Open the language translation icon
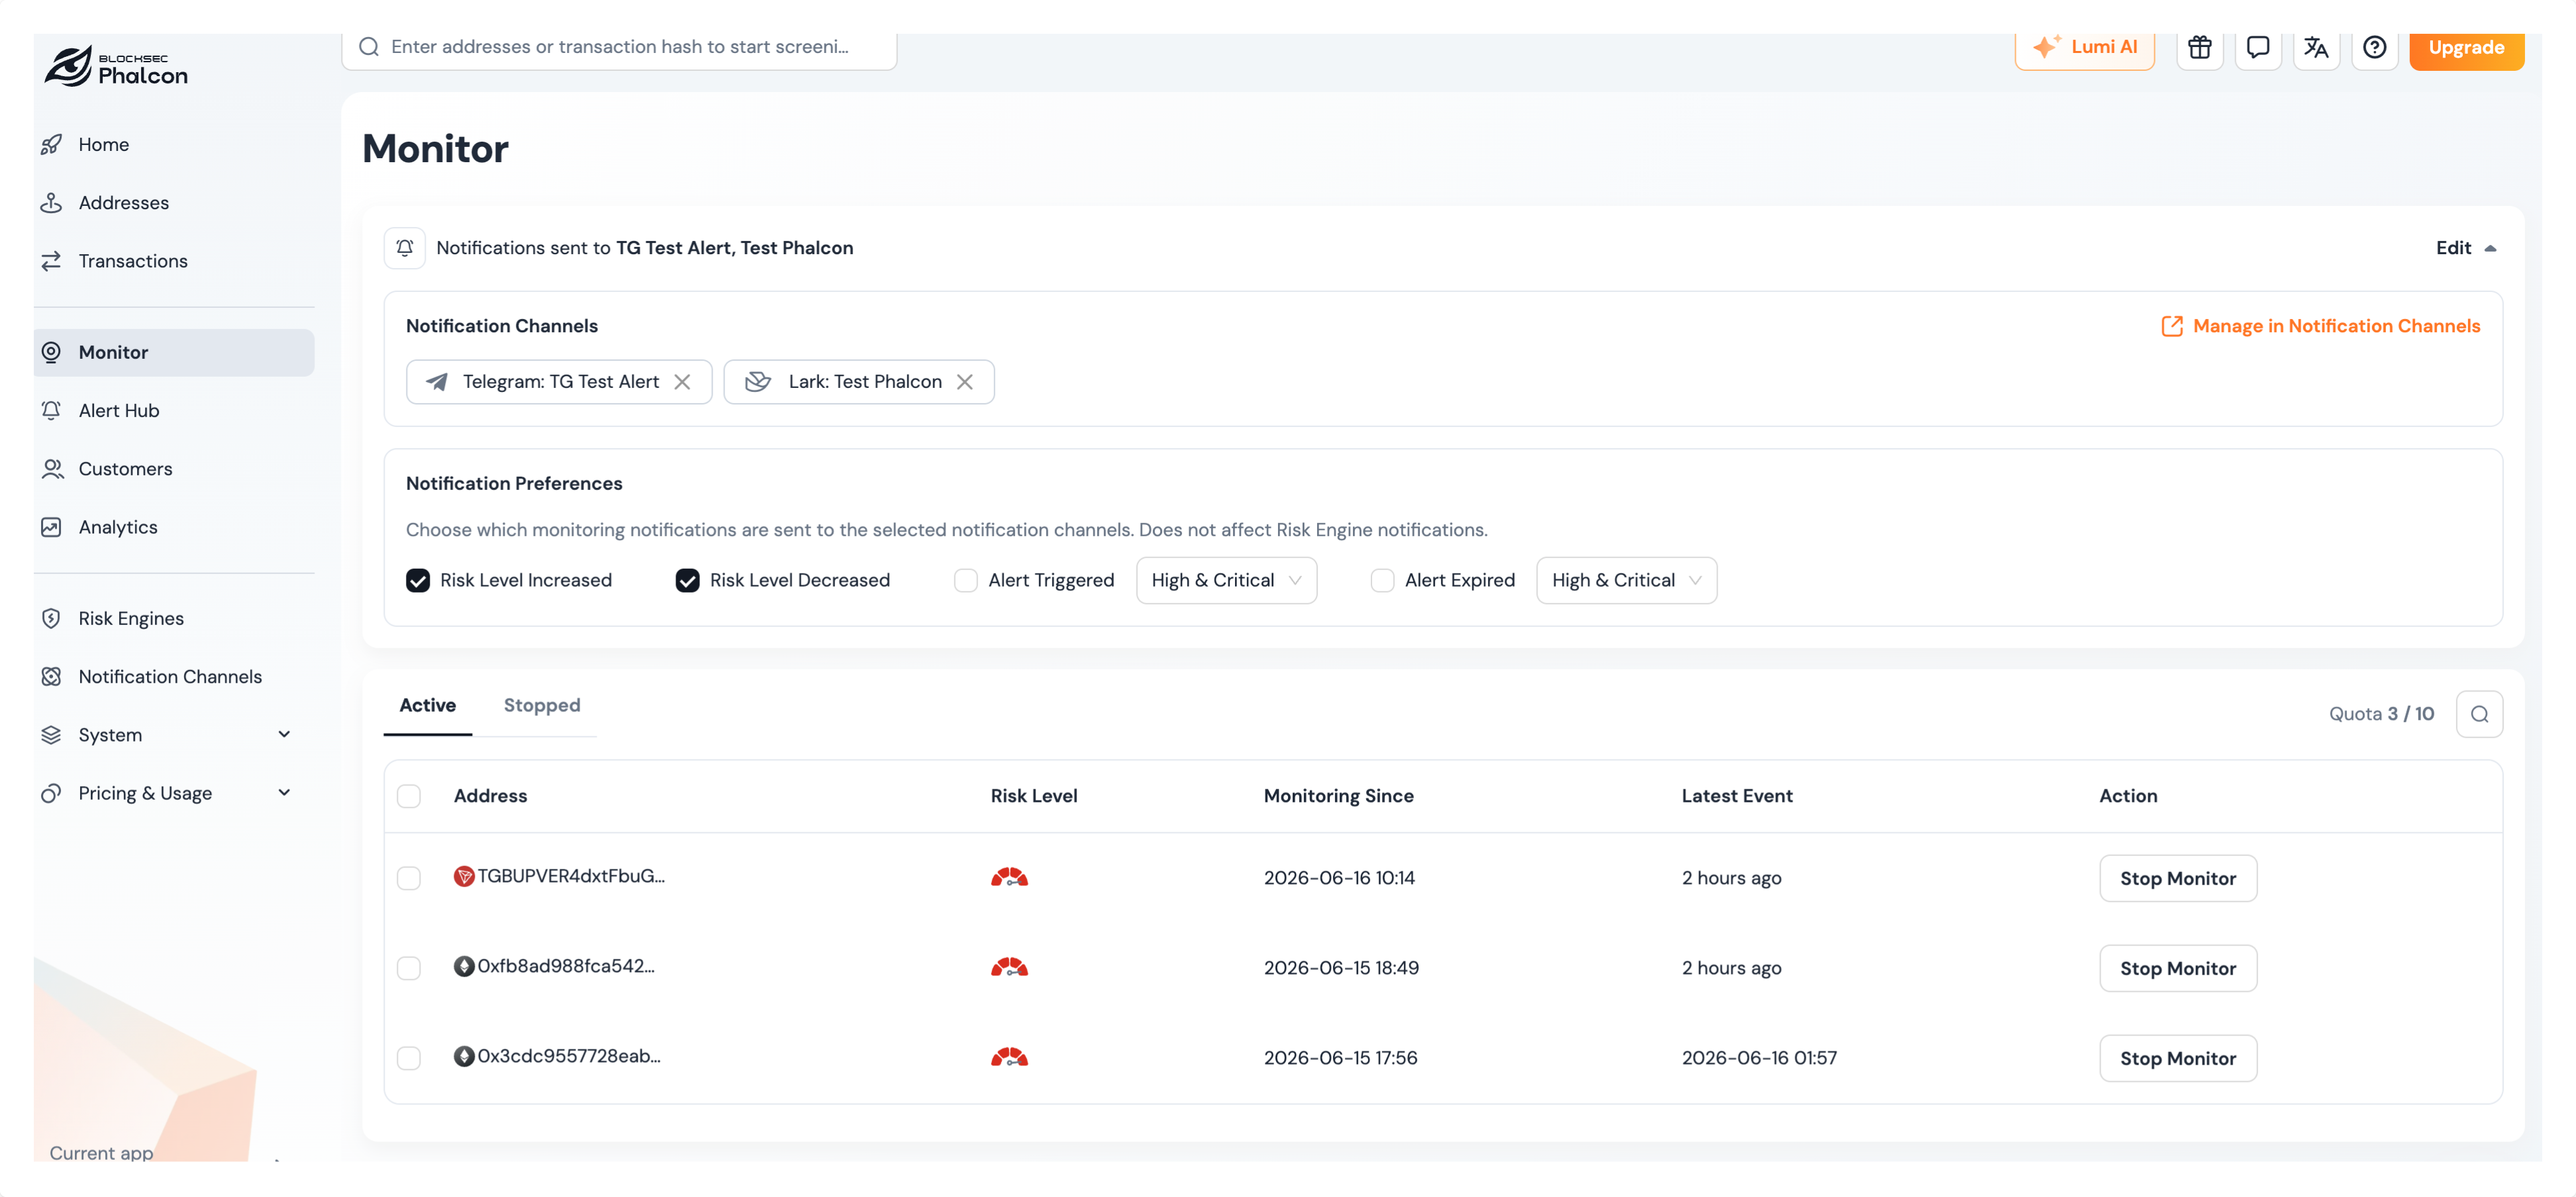 (2316, 47)
